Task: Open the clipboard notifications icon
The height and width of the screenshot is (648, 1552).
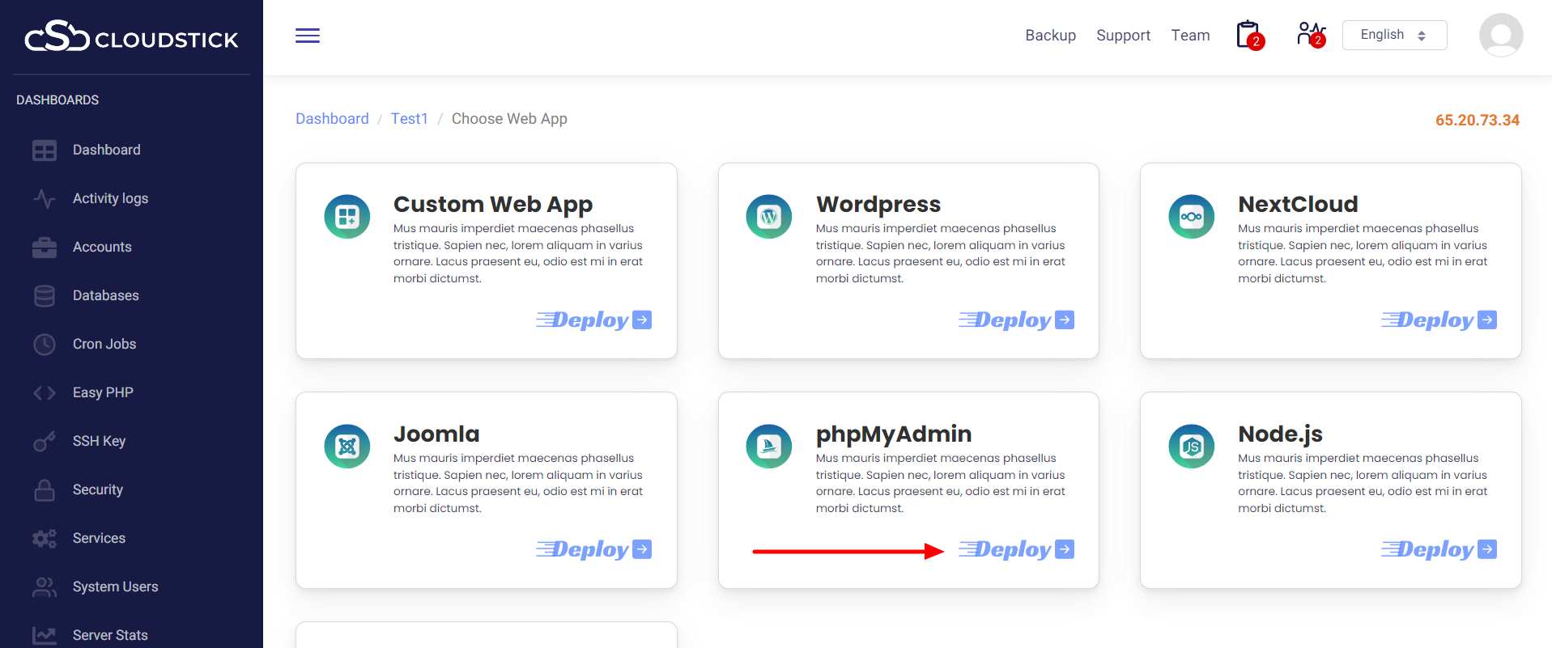Action: pyautogui.click(x=1248, y=35)
